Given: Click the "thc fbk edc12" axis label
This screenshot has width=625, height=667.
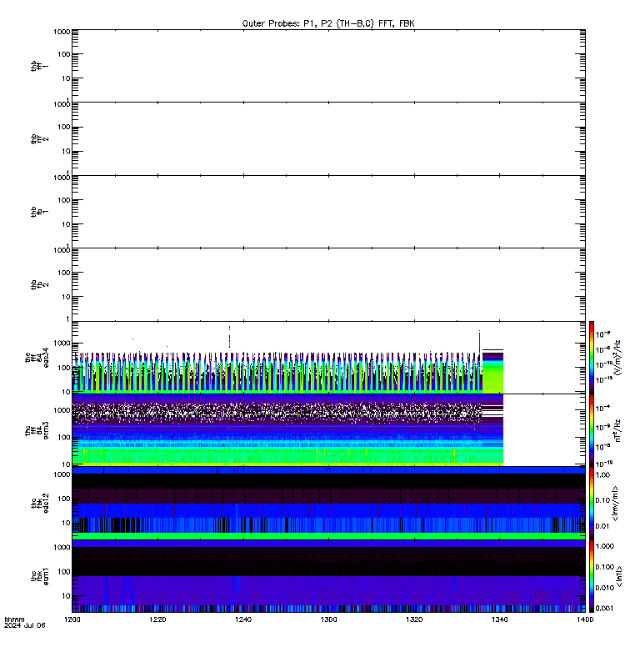Looking at the screenshot, I should pos(39,504).
